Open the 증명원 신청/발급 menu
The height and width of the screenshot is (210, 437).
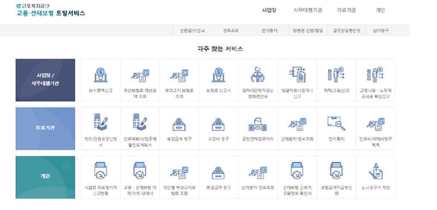308,31
